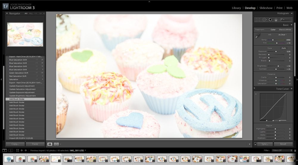Select the Red Eye Correction tool

click(x=270, y=19)
